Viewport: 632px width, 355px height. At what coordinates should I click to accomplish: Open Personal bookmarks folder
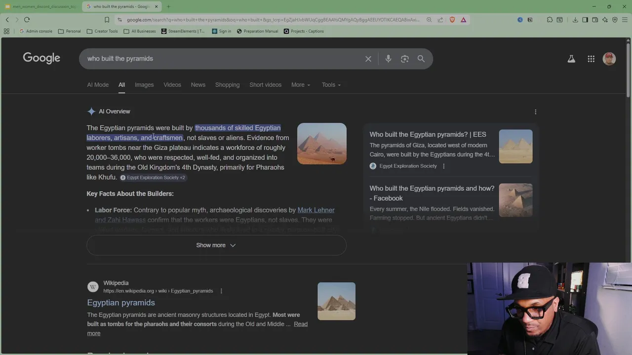(x=69, y=31)
